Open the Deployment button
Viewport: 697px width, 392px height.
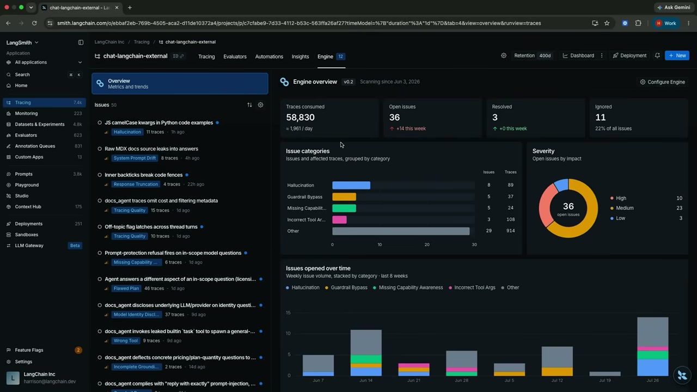pos(629,56)
